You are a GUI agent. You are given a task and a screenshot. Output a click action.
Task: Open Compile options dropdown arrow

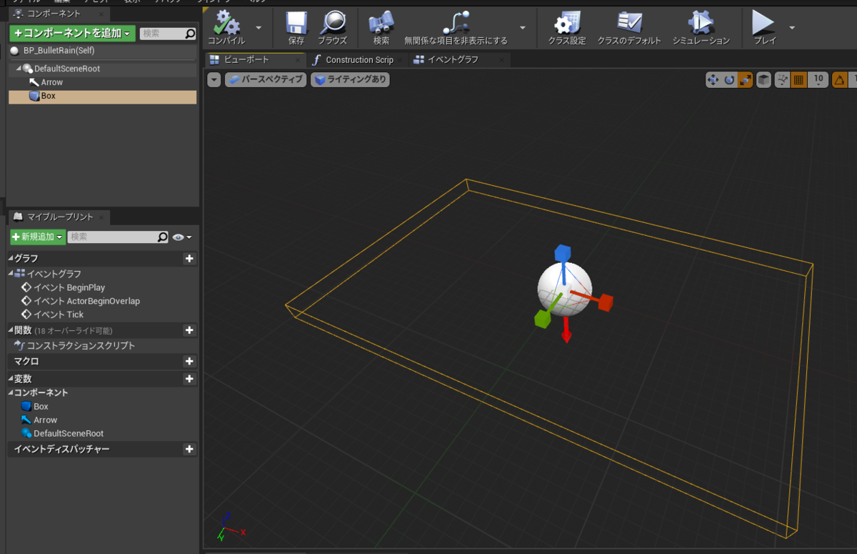pos(259,27)
